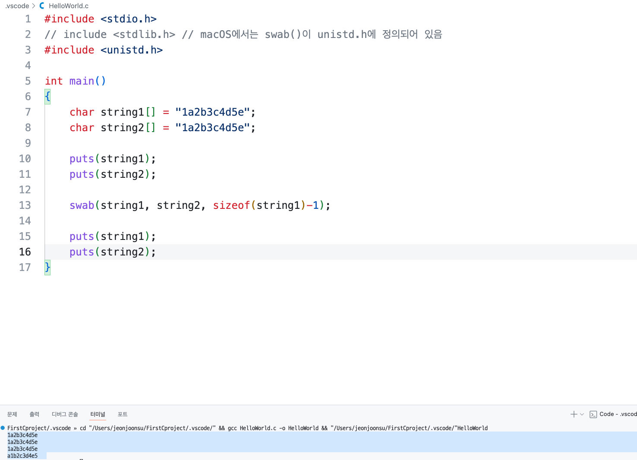Image resolution: width=637 pixels, height=460 pixels.
Task: Click the sizeof keyword on line 13
Action: (x=231, y=205)
